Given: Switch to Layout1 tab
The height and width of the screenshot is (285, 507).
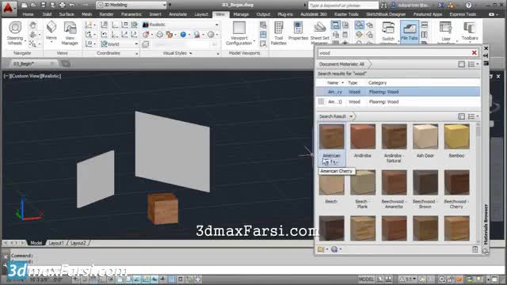Looking at the screenshot, I should point(56,243).
